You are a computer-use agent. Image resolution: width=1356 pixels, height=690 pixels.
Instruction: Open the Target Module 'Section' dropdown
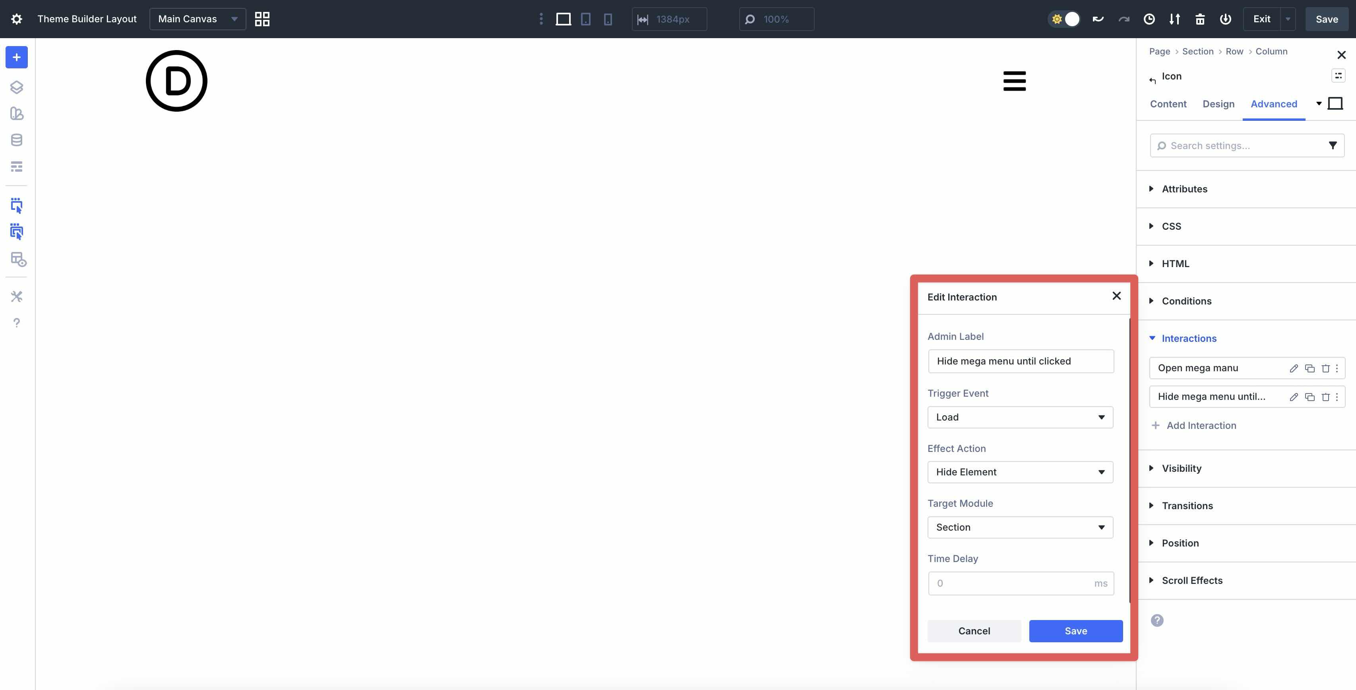point(1020,527)
